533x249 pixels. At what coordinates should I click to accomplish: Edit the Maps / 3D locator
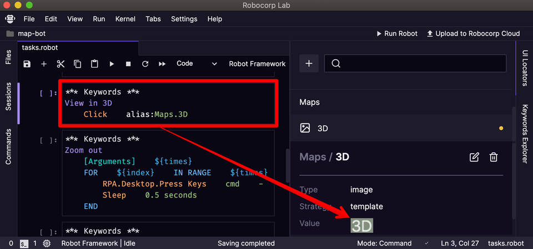coord(474,157)
